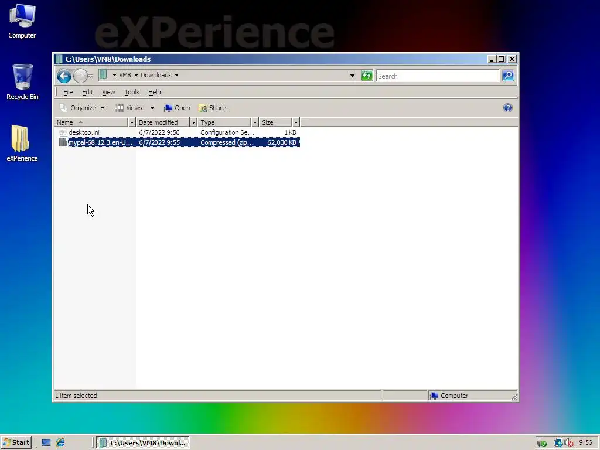This screenshot has width=600, height=450.
Task: Open the Tools menu
Action: (132, 92)
